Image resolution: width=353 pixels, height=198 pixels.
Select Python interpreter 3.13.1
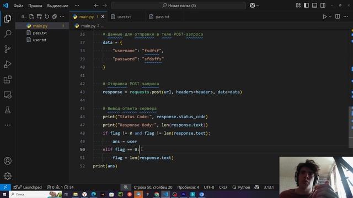tap(269, 187)
